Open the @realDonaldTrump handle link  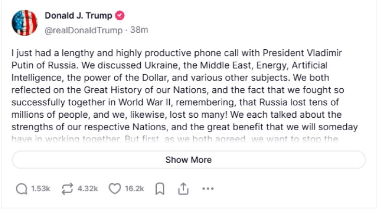click(x=84, y=30)
